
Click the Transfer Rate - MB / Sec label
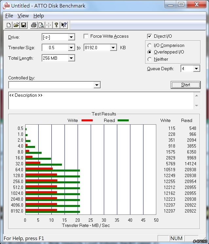[86, 226]
